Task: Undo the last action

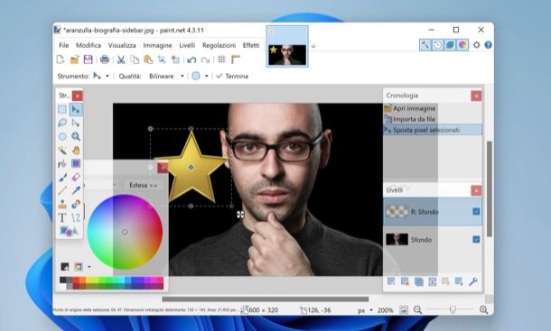Action: [x=191, y=60]
